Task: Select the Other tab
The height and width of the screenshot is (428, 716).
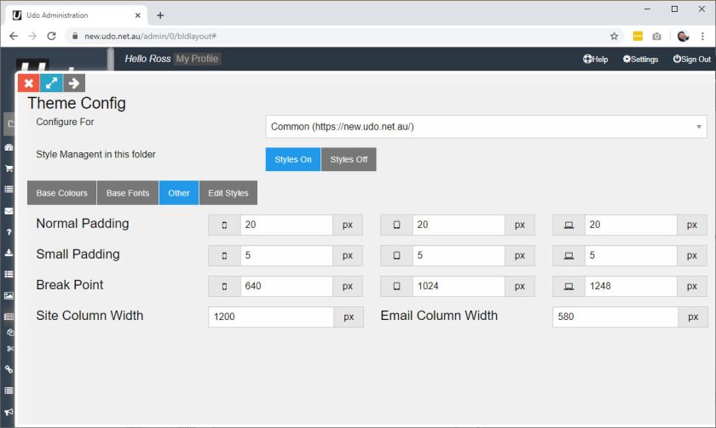Action: coord(178,193)
